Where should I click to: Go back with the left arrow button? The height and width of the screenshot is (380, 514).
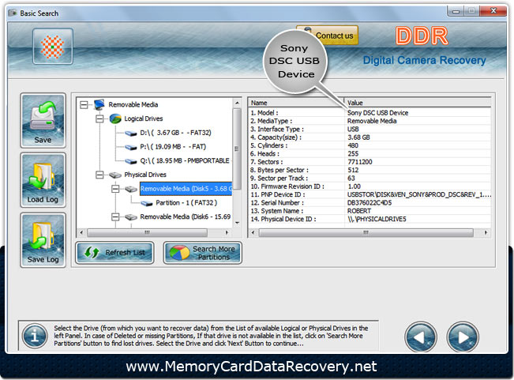[421, 337]
